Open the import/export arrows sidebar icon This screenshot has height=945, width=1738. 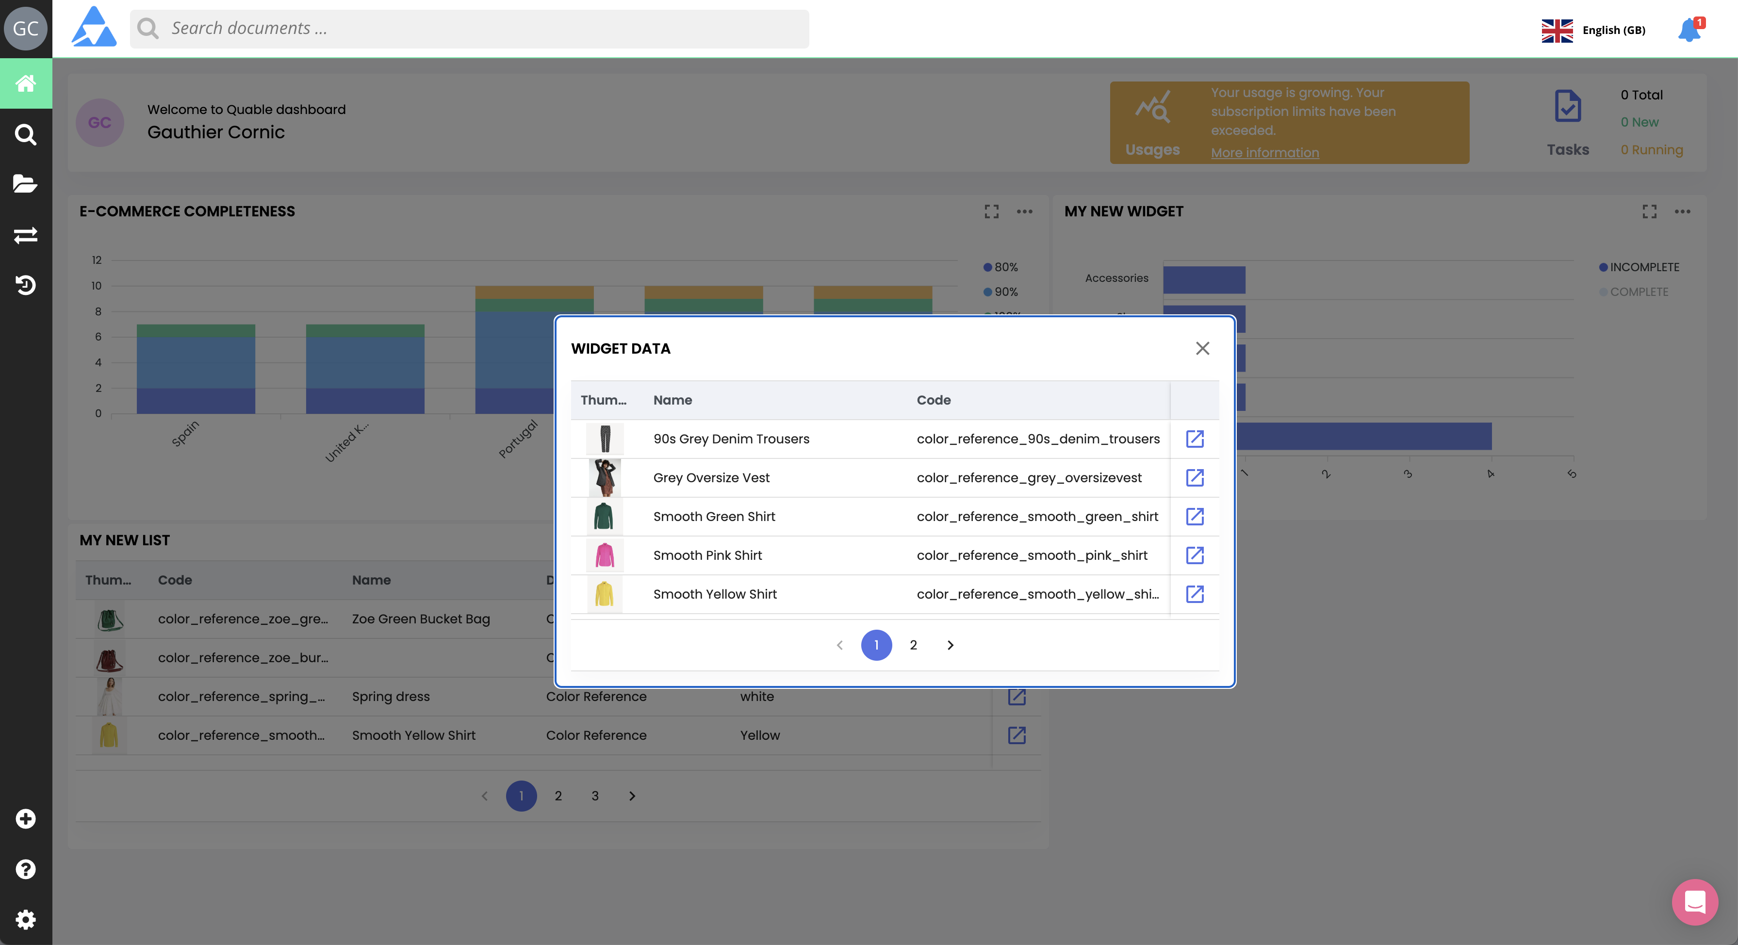26,235
